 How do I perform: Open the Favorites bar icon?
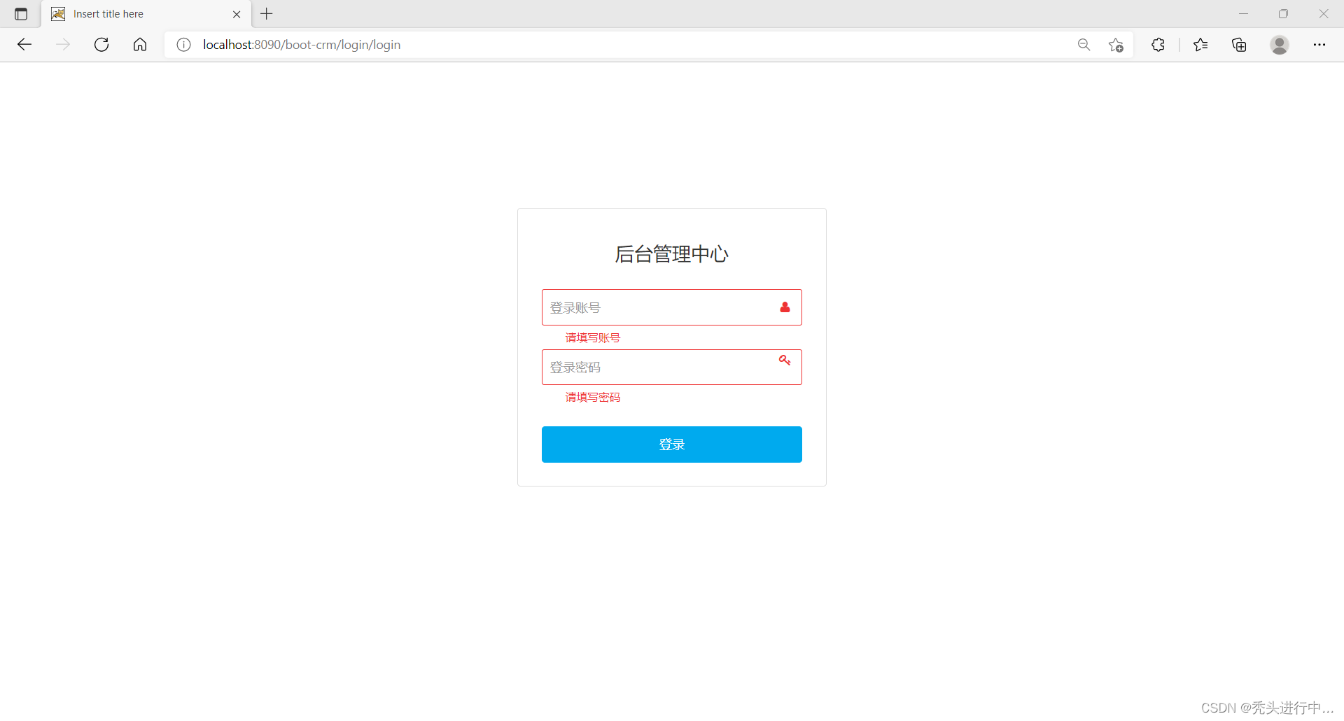1200,44
